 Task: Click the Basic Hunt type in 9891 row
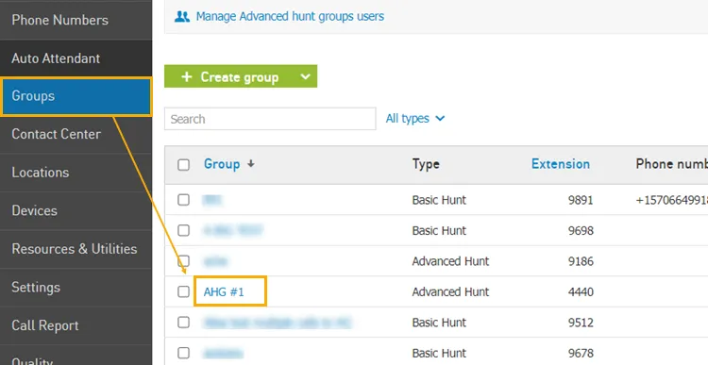pos(439,200)
